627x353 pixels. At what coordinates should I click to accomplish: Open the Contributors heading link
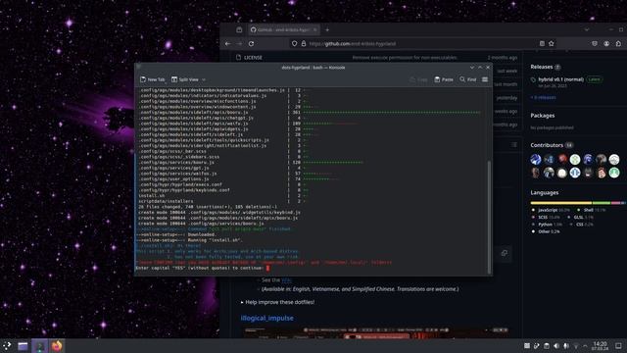[x=547, y=145]
